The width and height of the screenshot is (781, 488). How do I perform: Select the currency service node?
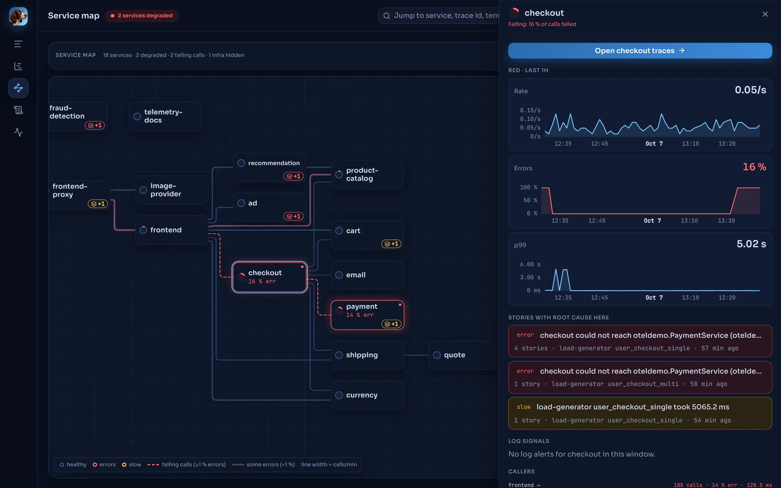coord(367,395)
